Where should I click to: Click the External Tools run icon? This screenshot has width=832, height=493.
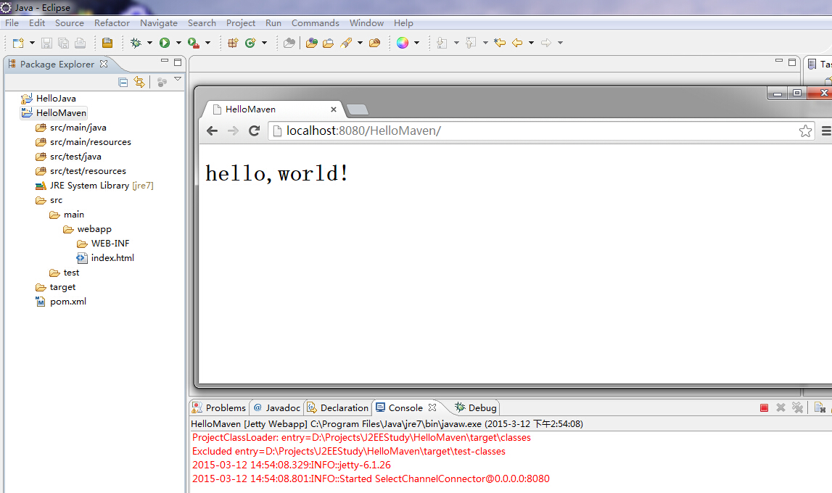(x=194, y=43)
